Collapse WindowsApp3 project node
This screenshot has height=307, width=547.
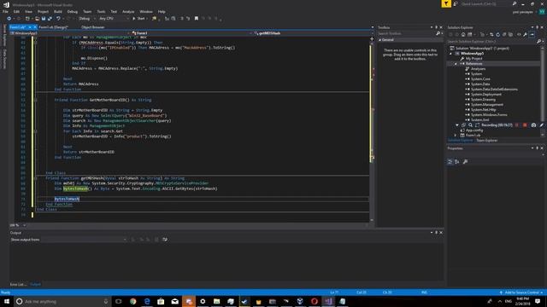coord(450,54)
